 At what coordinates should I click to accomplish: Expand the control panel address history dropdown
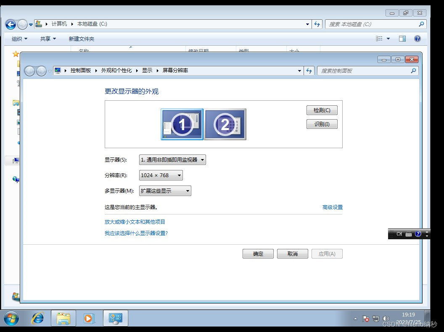point(299,71)
